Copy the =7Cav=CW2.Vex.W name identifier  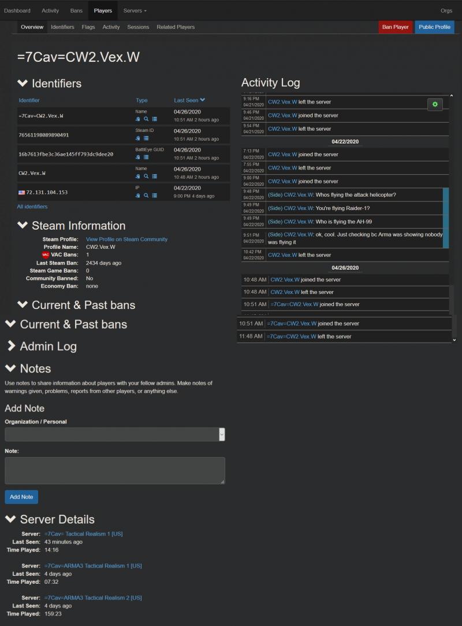138,119
